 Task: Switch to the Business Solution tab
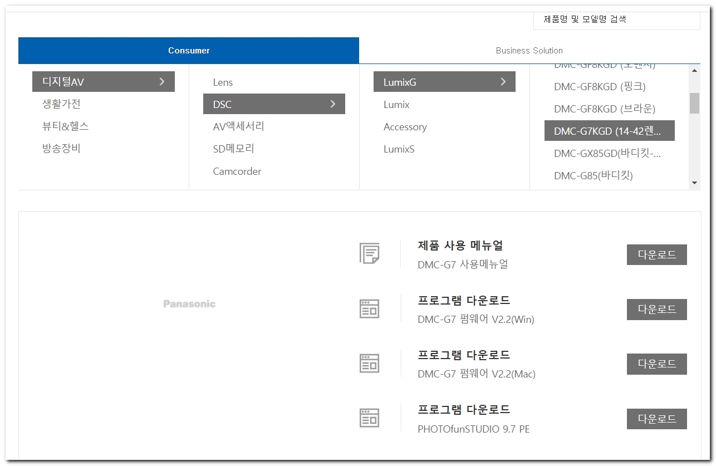click(529, 51)
